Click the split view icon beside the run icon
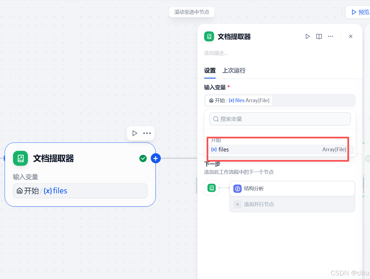The image size is (370, 279). 319,36
